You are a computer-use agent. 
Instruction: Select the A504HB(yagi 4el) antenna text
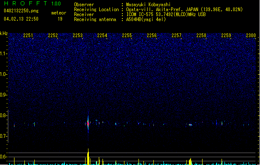146,19
